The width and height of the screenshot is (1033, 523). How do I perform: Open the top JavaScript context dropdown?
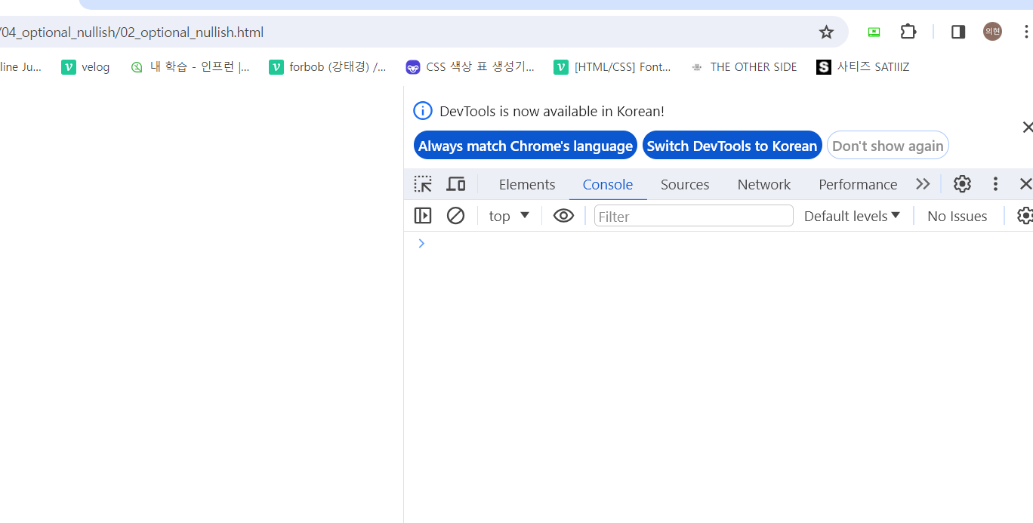(x=509, y=216)
